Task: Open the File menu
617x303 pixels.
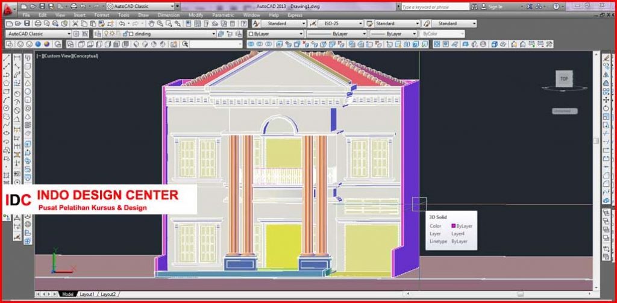Action: tap(27, 15)
